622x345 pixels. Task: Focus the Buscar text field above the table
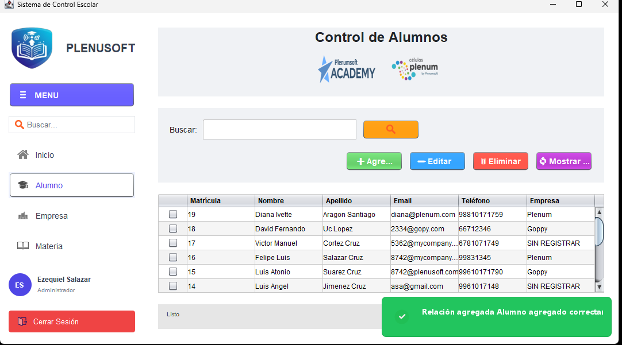point(279,130)
